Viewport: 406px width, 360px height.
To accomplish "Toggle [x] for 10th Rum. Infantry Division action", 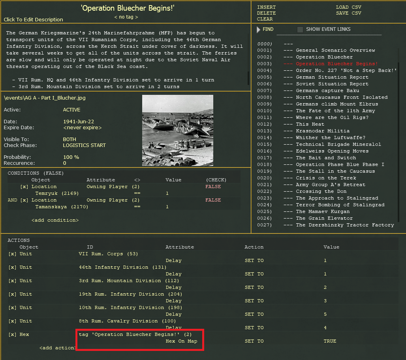I will [x=12, y=308].
